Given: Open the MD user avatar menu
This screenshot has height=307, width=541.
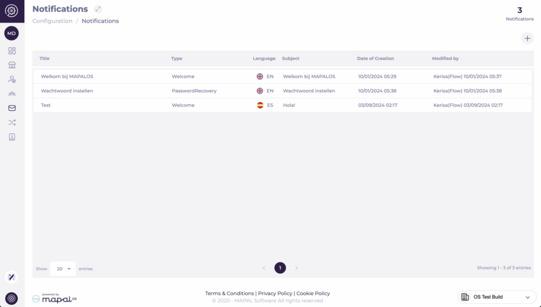Looking at the screenshot, I should (12, 33).
